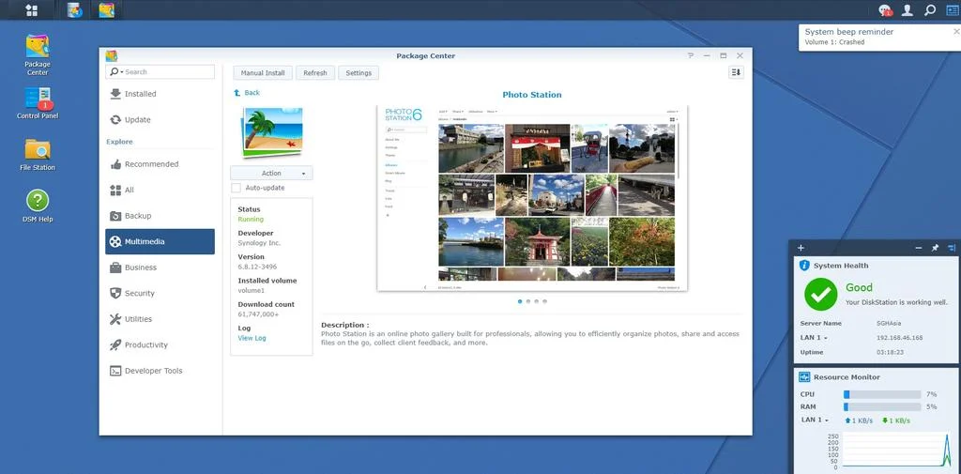Click the Photo Station screenshot preview
The width and height of the screenshot is (961, 474).
[x=532, y=198]
